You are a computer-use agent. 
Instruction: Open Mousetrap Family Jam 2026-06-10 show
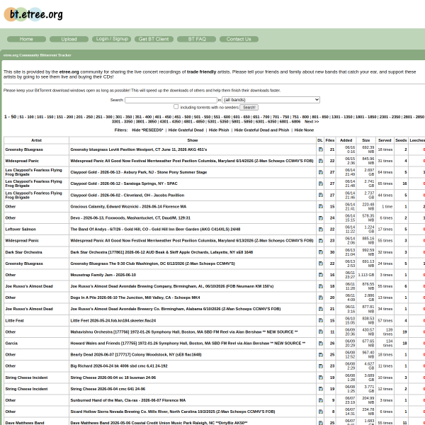click(x=103, y=275)
